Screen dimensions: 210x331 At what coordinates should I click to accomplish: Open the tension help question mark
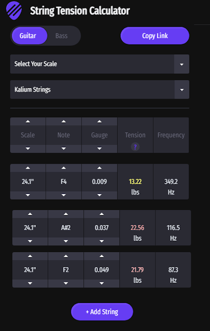(x=135, y=147)
